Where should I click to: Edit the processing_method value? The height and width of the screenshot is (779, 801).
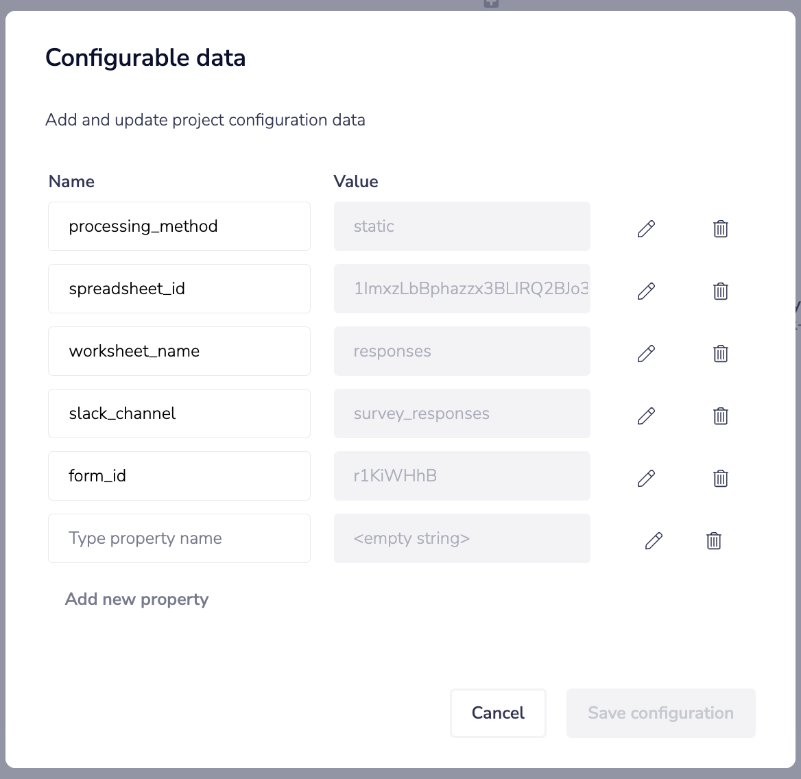point(646,228)
